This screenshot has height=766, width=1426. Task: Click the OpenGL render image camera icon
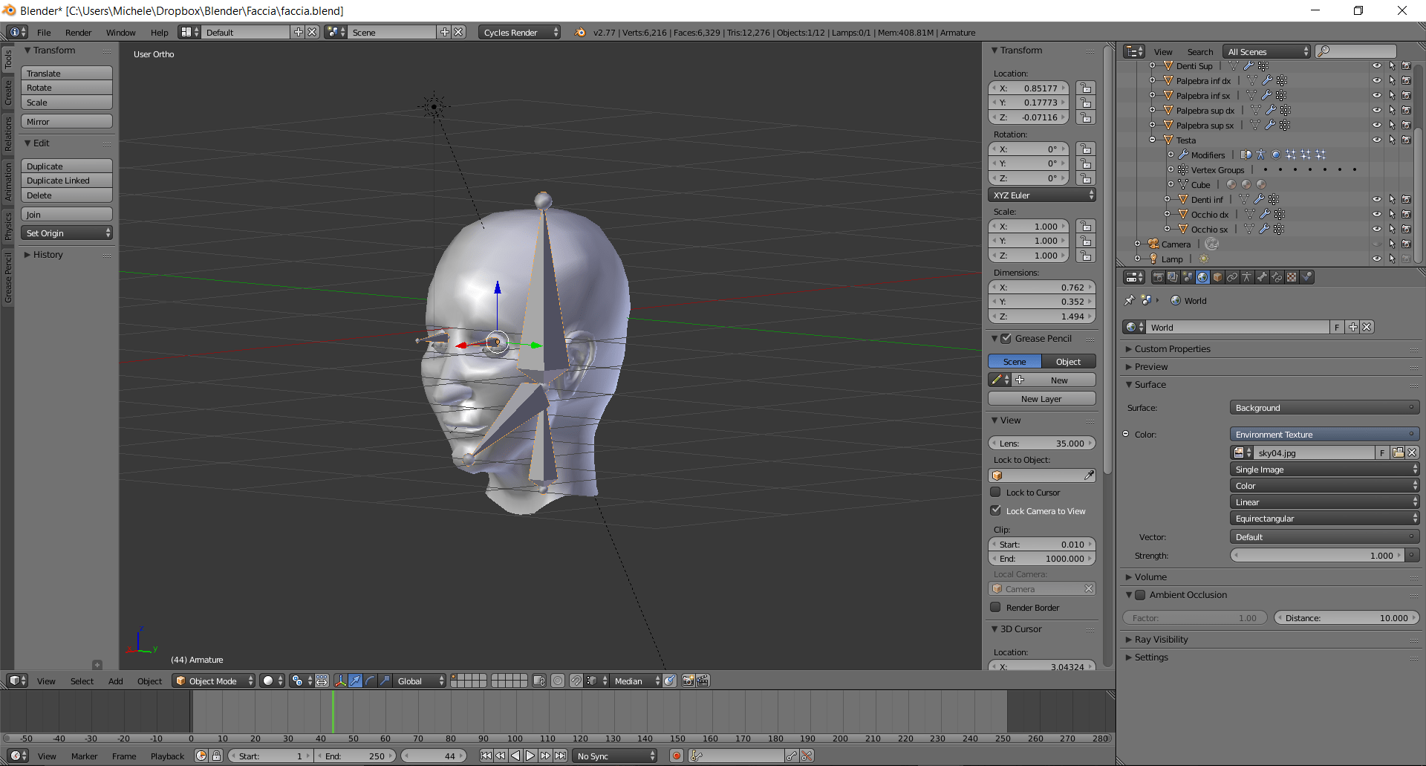click(688, 681)
